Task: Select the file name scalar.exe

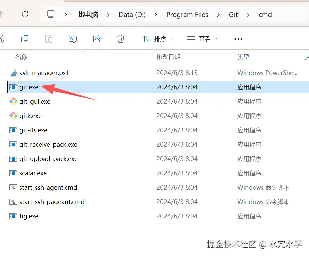Action: (x=33, y=173)
